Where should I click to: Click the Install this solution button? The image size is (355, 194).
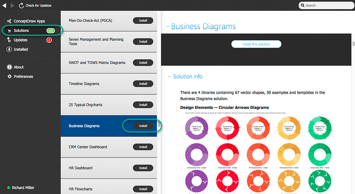tap(256, 44)
